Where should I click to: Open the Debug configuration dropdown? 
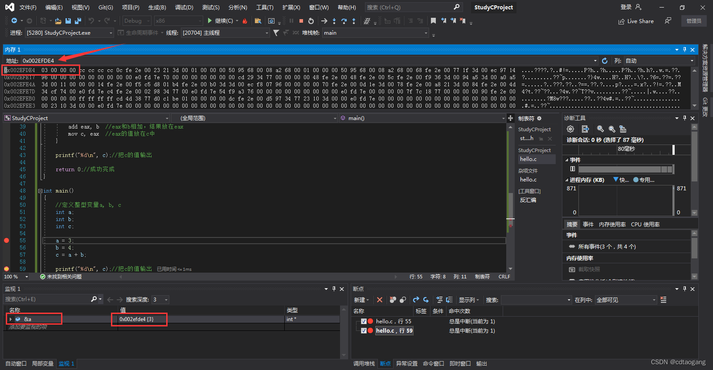tap(136, 21)
